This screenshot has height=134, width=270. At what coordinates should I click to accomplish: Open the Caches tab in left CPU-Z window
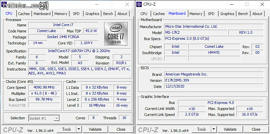[24, 14]
